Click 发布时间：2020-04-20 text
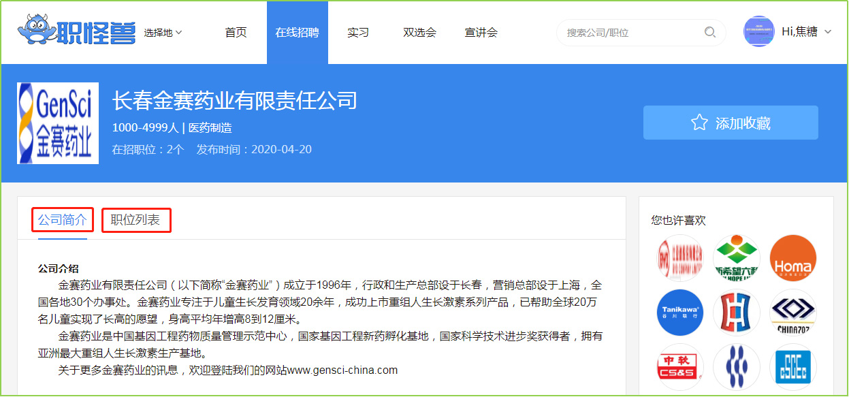Screen dimensions: 849x397 [x=254, y=149]
